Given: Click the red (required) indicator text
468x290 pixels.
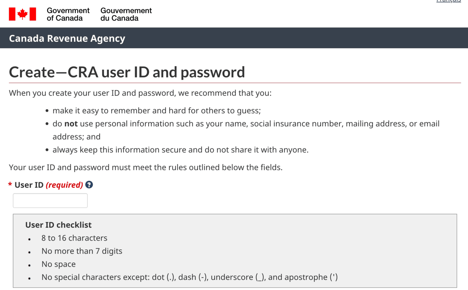Looking at the screenshot, I should (64, 185).
